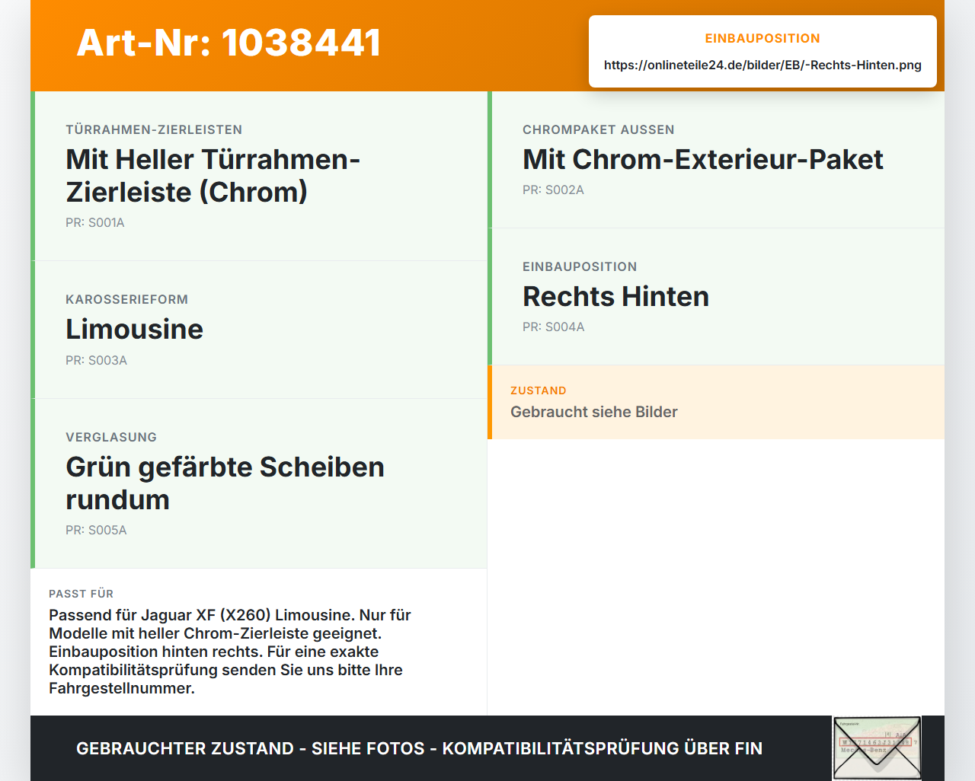Click the 'Rechts Hinten' value

point(615,296)
